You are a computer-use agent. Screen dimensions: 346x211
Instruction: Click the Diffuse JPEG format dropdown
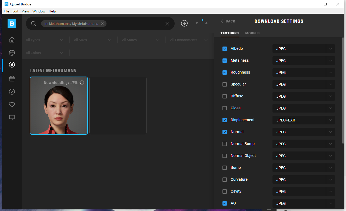[304, 96]
